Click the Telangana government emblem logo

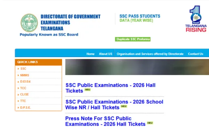coord(29,23)
